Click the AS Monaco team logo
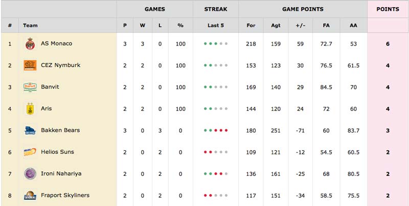The width and height of the screenshot is (409, 206). (30, 43)
